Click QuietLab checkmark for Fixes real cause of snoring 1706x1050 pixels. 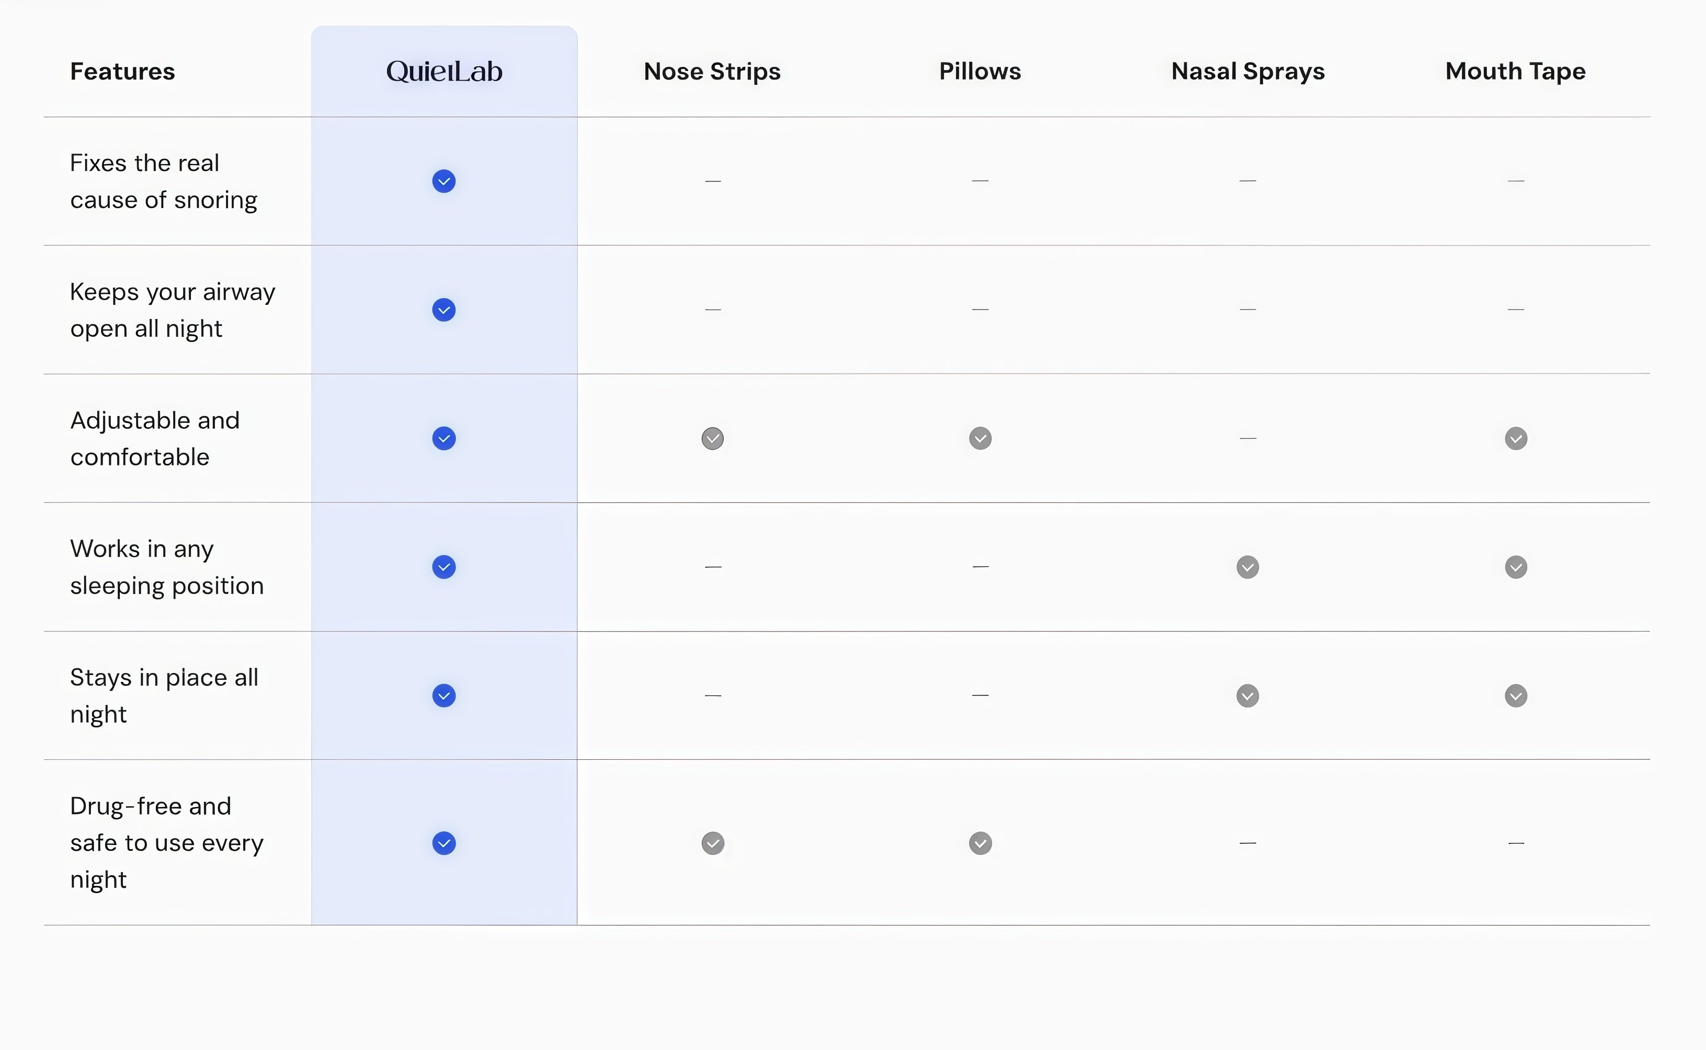pos(443,181)
